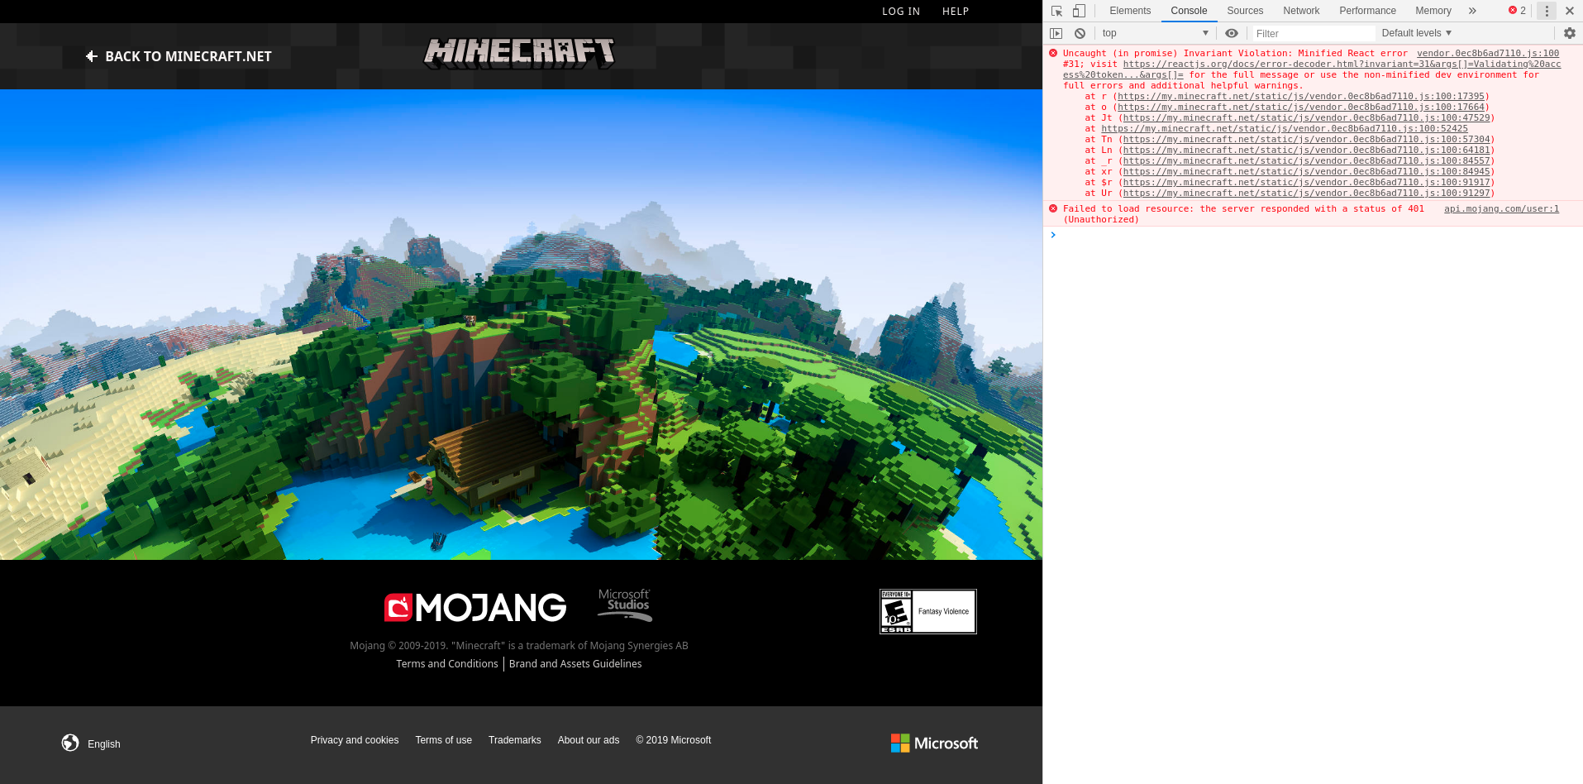Visit the Trademarks link

(515, 740)
